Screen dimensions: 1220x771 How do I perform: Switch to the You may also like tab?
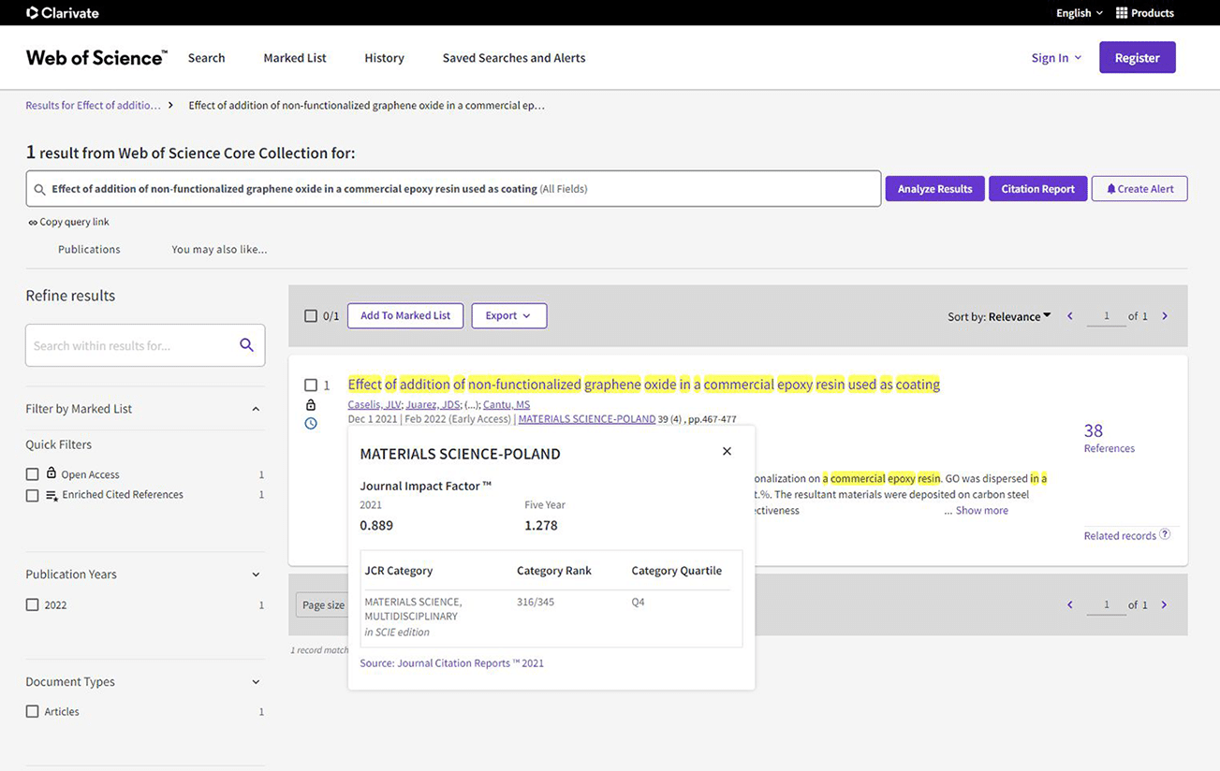pos(219,250)
